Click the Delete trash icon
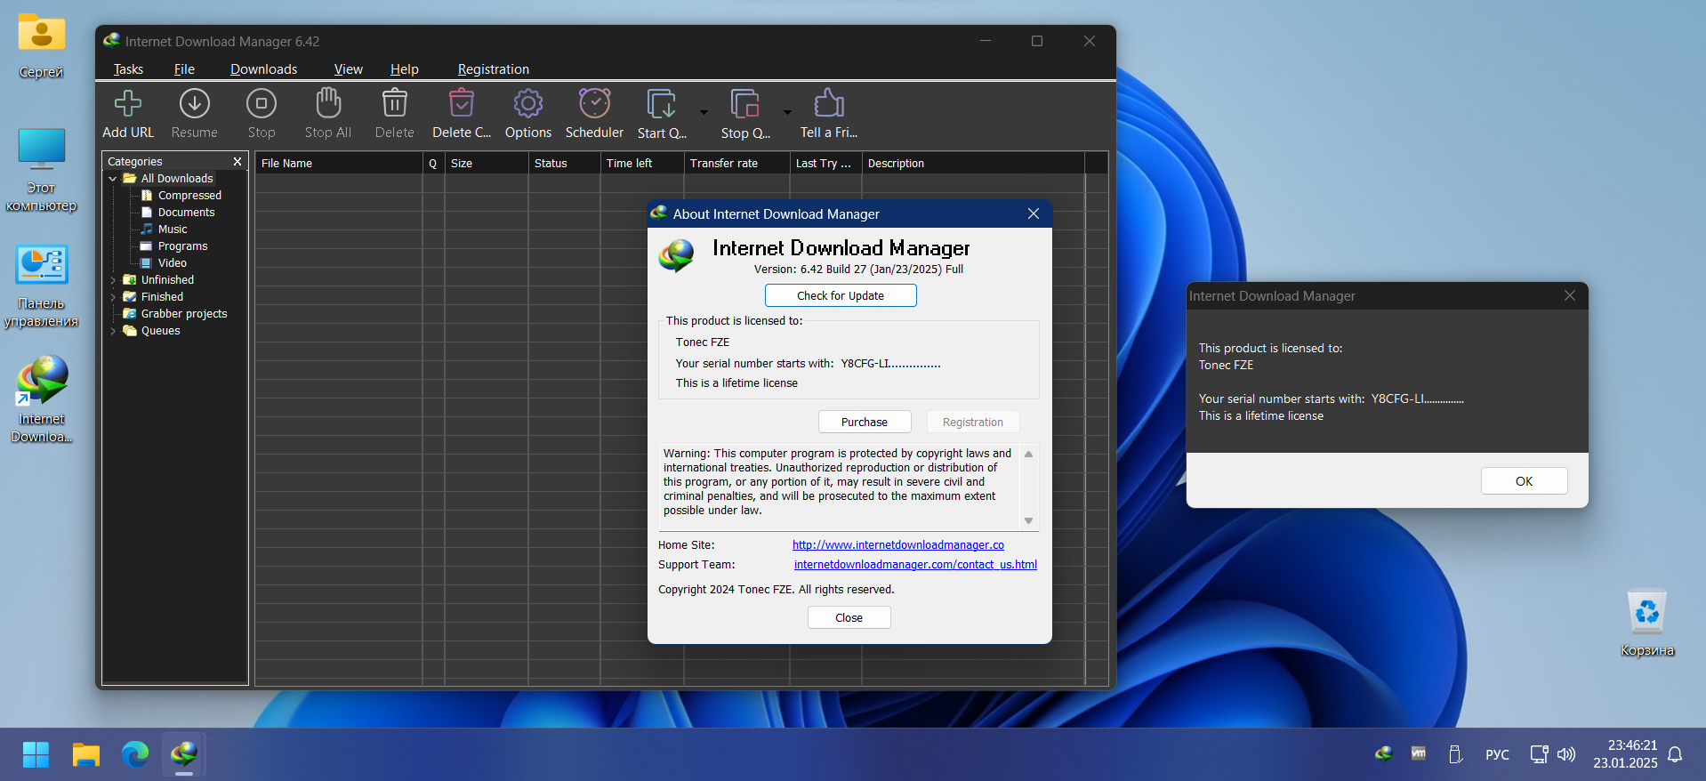1706x781 pixels. pyautogui.click(x=395, y=103)
